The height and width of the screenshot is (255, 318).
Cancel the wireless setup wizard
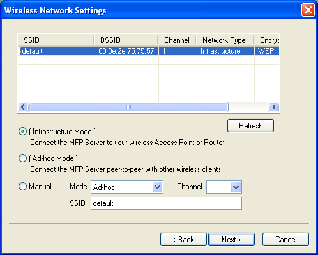click(285, 240)
